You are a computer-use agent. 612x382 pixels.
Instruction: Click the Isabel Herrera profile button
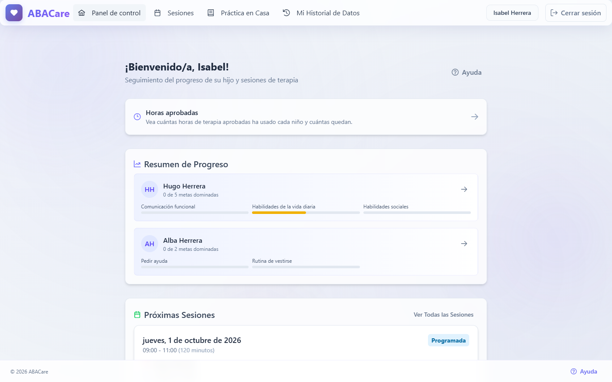click(512, 13)
